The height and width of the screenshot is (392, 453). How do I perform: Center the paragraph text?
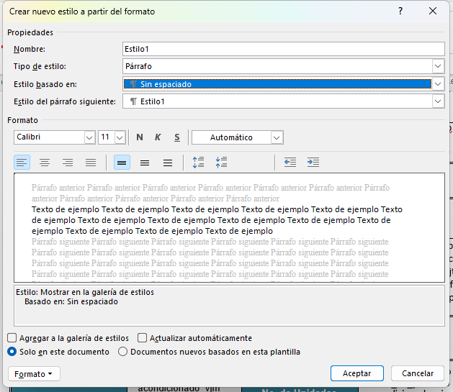point(45,163)
